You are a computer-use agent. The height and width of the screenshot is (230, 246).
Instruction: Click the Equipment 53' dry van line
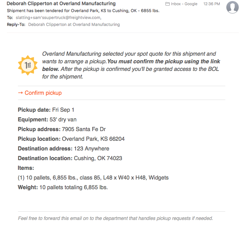tap(47, 120)
